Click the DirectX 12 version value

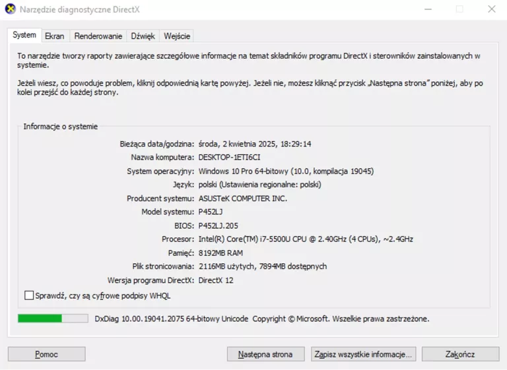(216, 280)
